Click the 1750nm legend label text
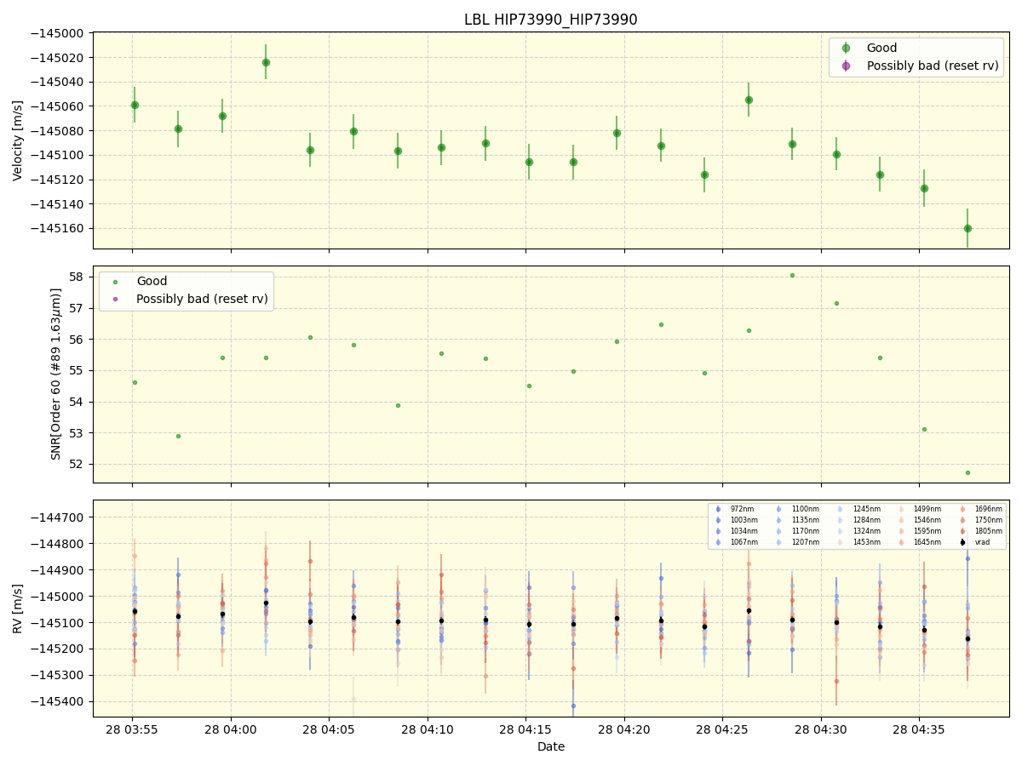1022x766 pixels. [989, 520]
